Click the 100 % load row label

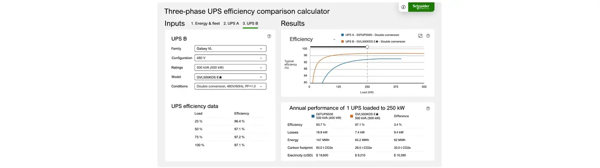point(199,145)
